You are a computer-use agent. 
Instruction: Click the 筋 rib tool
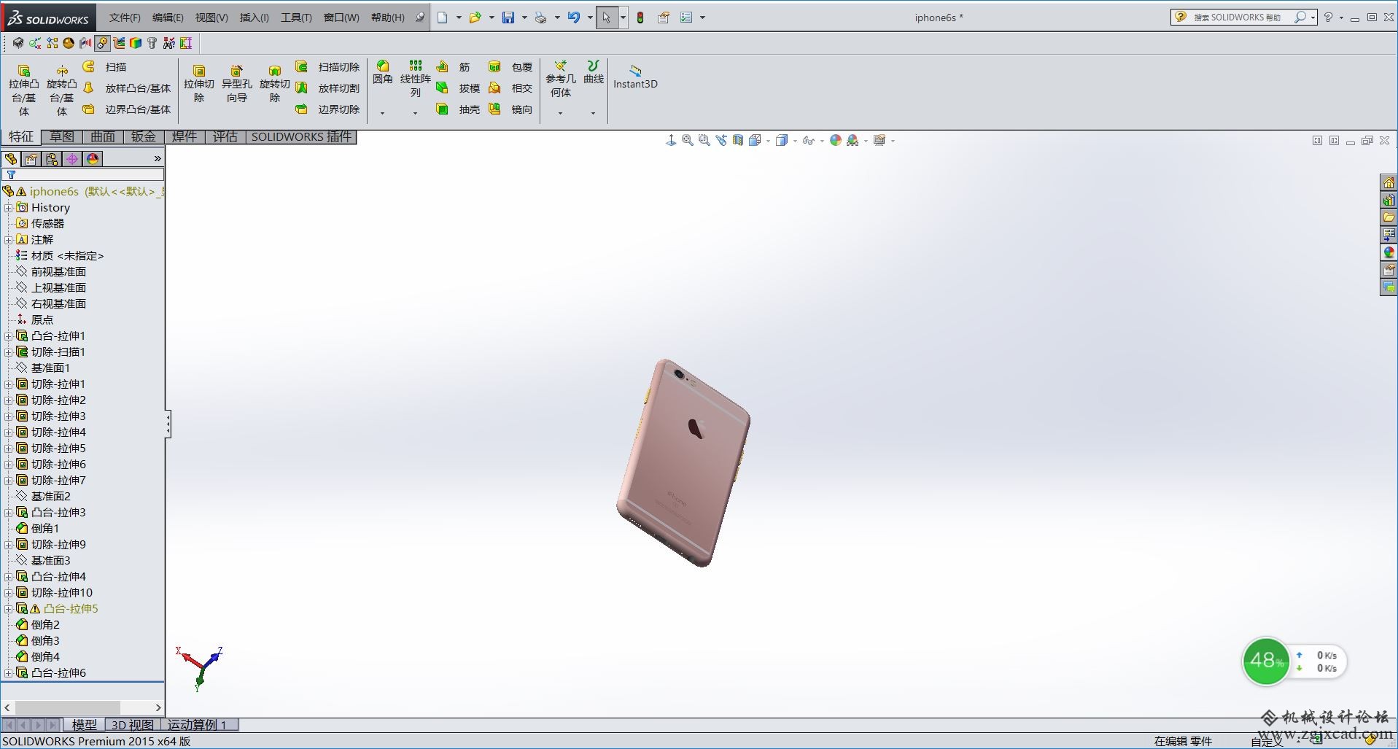454,67
